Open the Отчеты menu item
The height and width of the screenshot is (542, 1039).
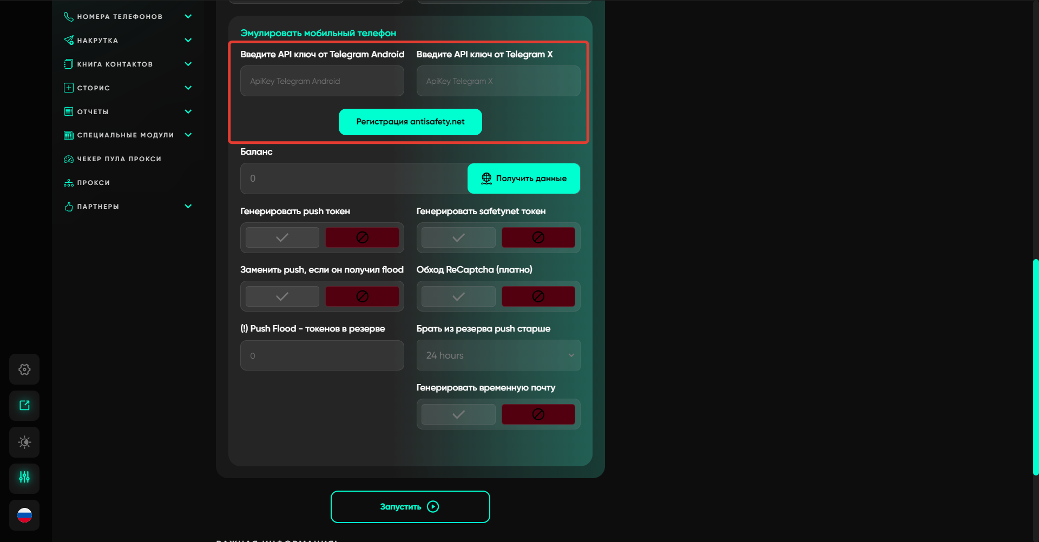[x=93, y=112]
